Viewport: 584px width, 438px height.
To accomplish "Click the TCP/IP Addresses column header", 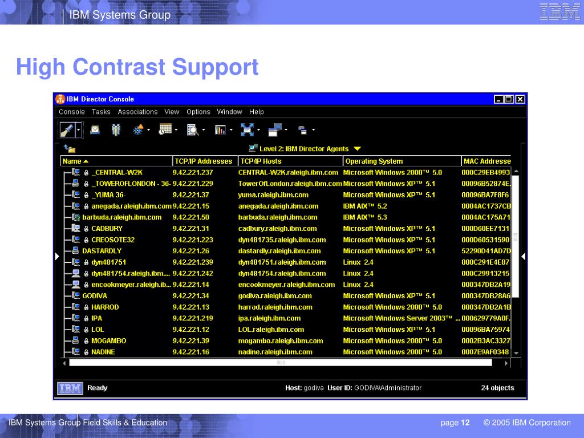I will pyautogui.click(x=205, y=161).
